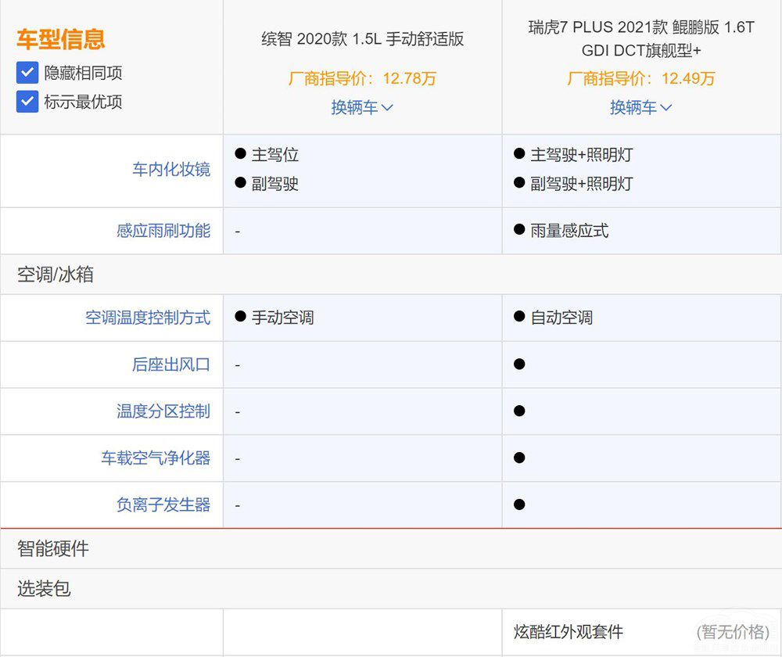The width and height of the screenshot is (782, 657).
Task: Click the 手动空调 bullet icon
Action: pos(241,317)
